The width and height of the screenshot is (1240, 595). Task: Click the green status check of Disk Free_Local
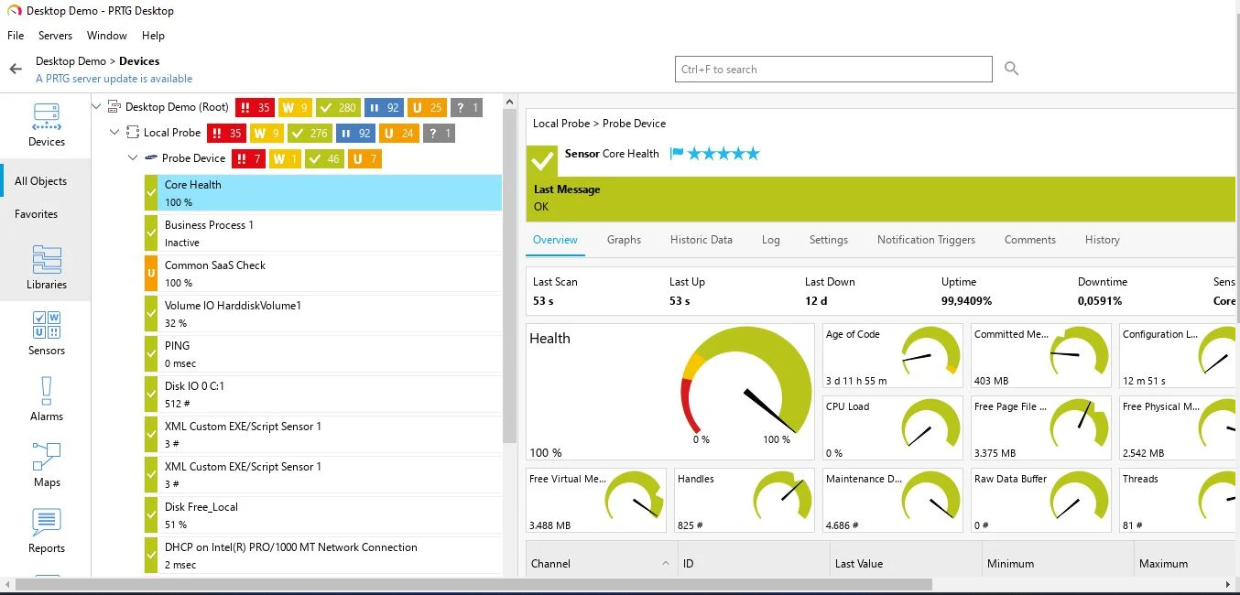(x=151, y=514)
